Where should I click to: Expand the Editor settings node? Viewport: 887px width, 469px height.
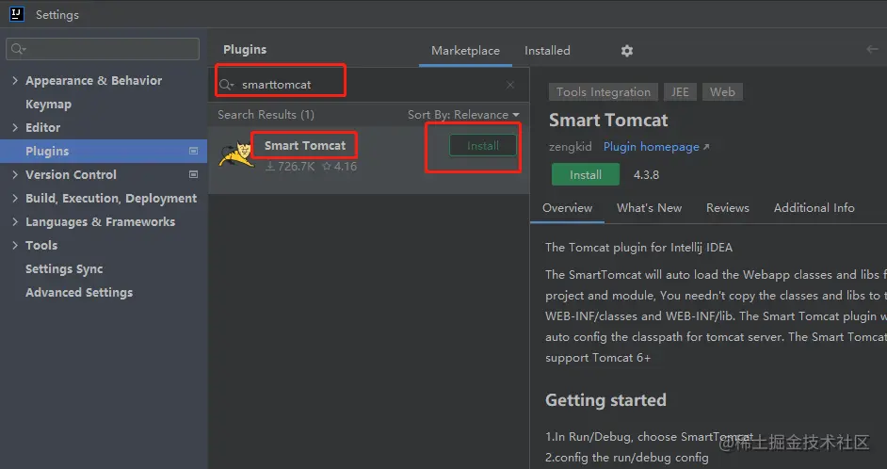(x=15, y=128)
